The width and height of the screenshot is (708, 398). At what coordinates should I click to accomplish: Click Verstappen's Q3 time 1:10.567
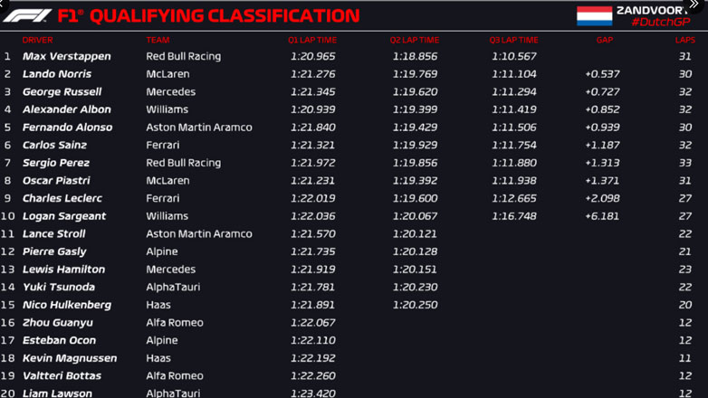pyautogui.click(x=514, y=56)
